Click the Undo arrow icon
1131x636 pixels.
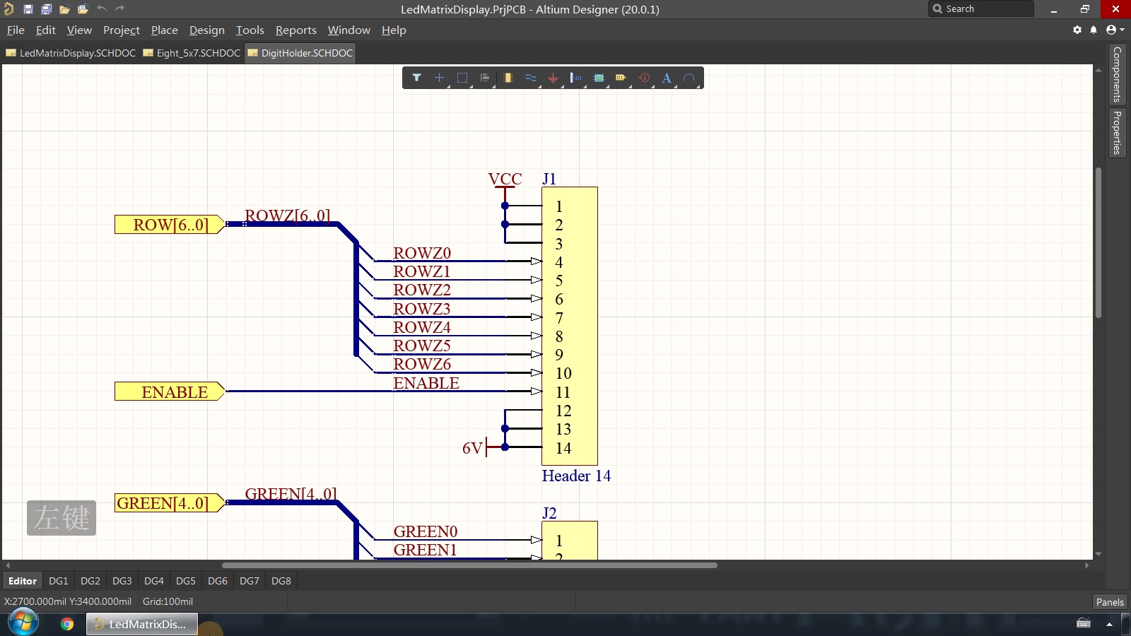(x=102, y=9)
